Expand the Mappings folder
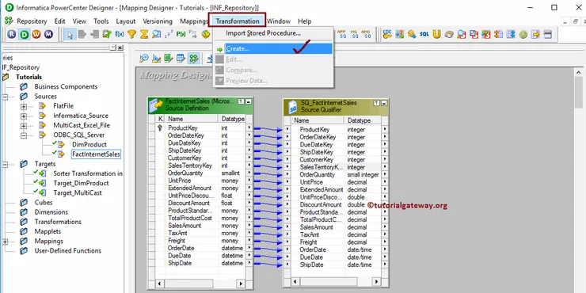Screen dimensions: 586x293 pos(6,242)
